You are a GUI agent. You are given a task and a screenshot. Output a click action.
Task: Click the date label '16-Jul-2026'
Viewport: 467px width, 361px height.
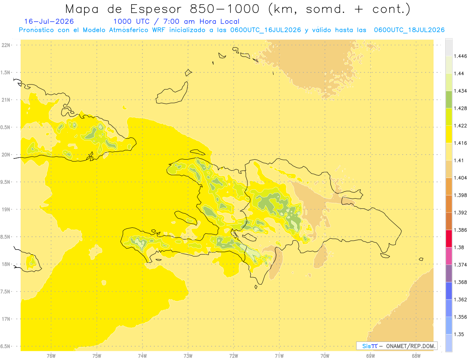pyautogui.click(x=49, y=21)
